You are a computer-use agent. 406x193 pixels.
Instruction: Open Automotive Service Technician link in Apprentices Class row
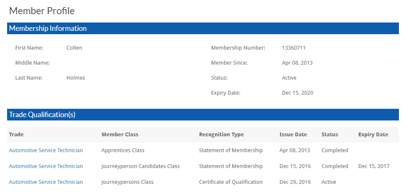tap(46, 150)
